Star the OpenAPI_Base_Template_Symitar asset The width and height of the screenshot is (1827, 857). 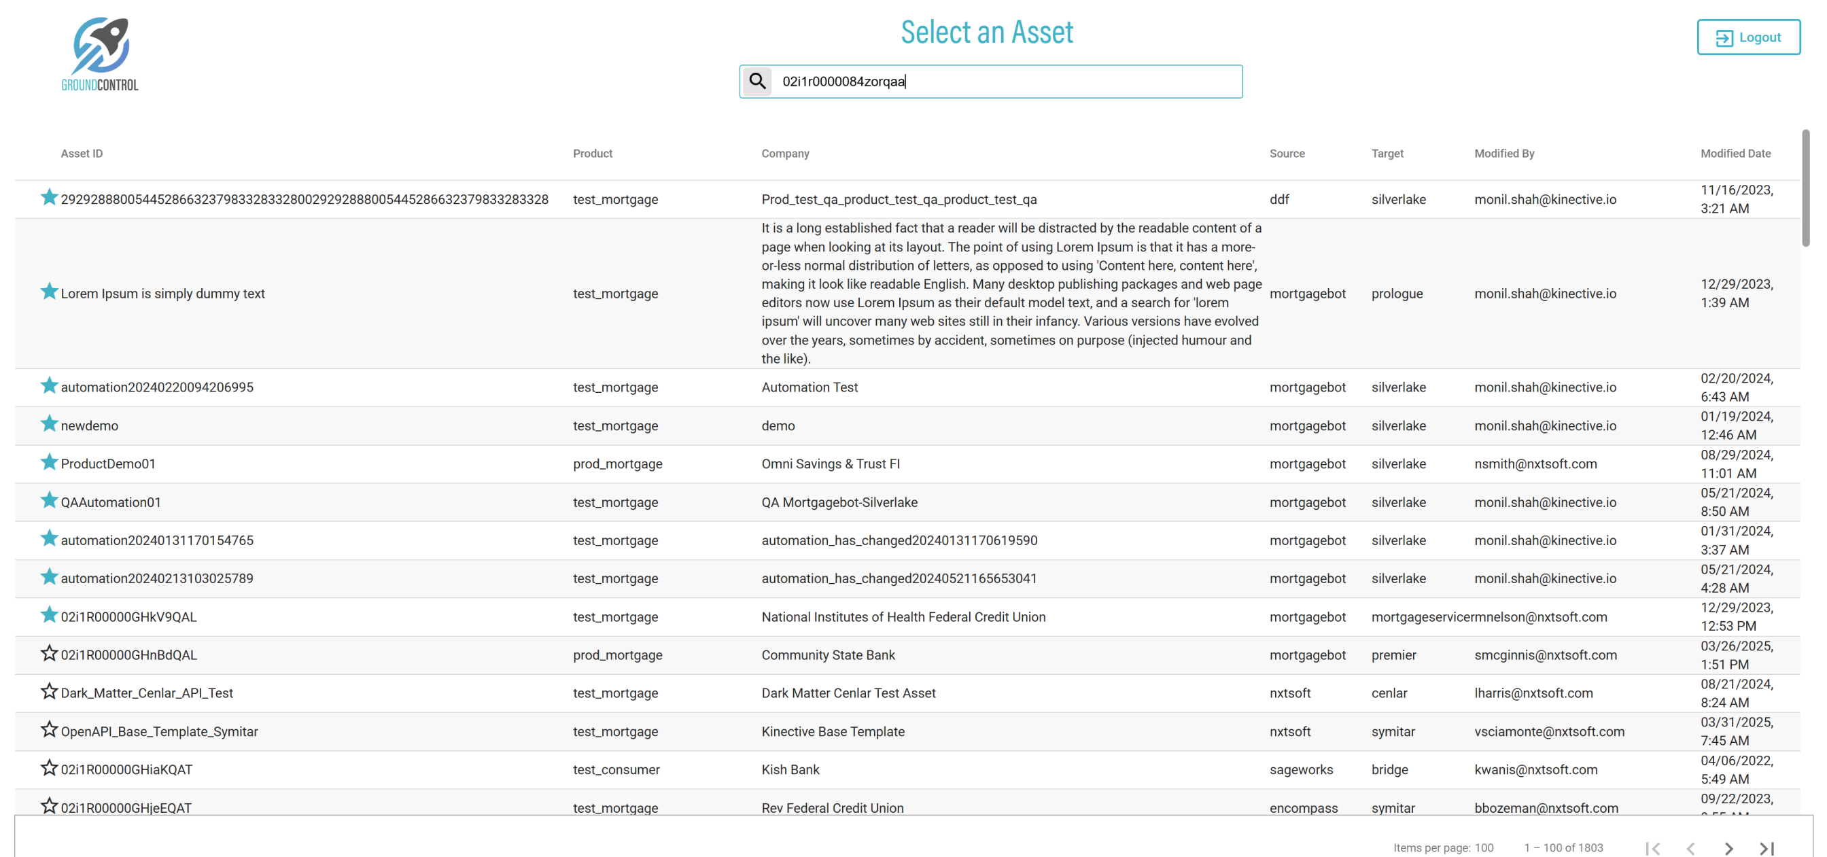48,730
